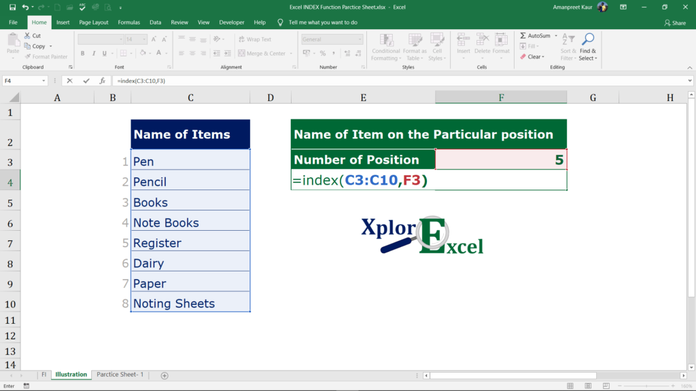696x391 pixels.
Task: Click the Cut icon in Clipboard group
Action: pos(29,35)
